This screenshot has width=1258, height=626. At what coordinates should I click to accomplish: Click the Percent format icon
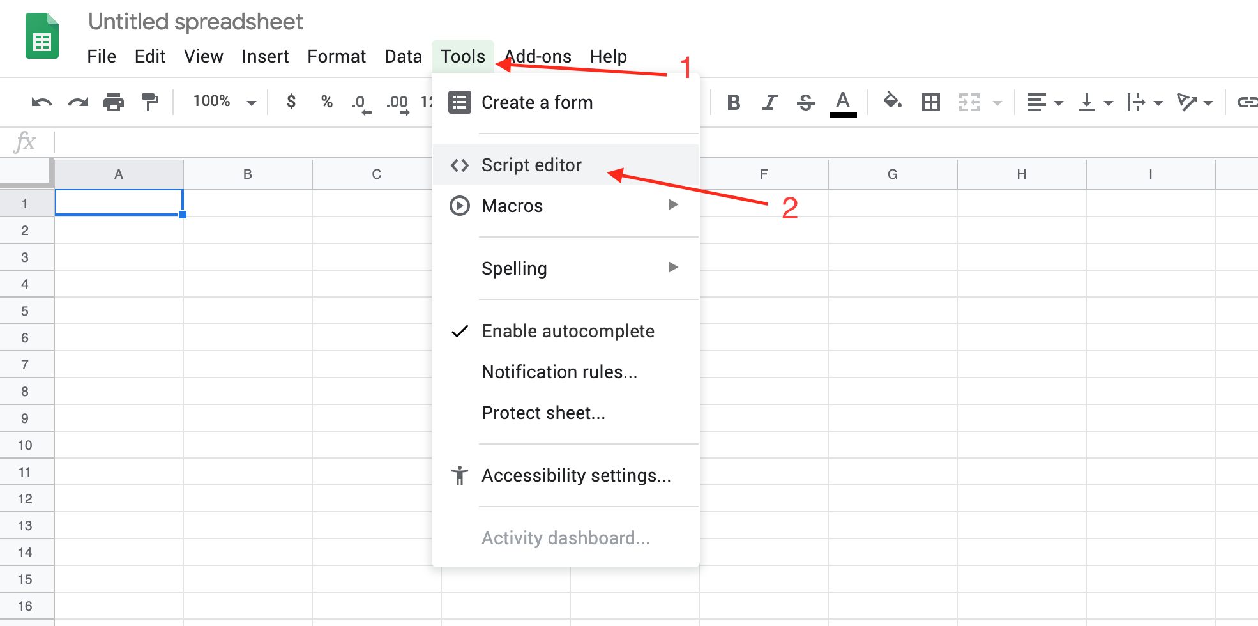click(x=327, y=102)
